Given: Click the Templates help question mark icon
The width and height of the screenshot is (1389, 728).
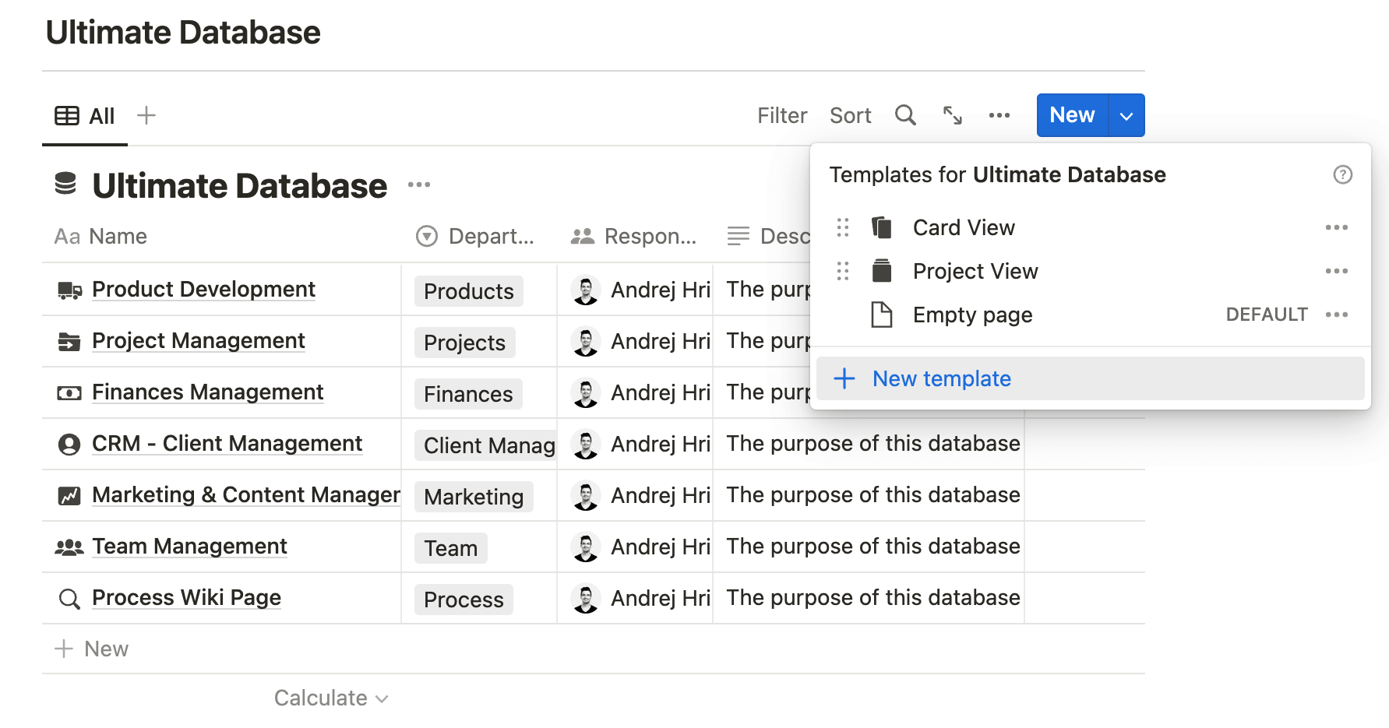Looking at the screenshot, I should pyautogui.click(x=1342, y=174).
